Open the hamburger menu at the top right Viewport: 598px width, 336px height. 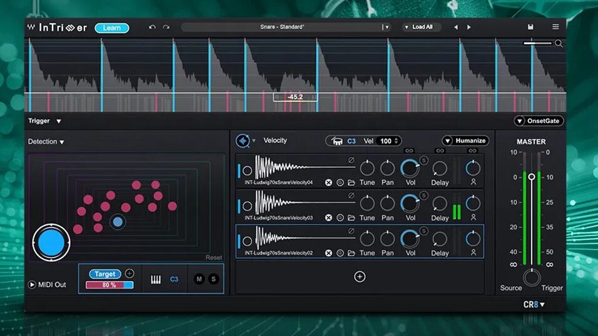click(555, 27)
